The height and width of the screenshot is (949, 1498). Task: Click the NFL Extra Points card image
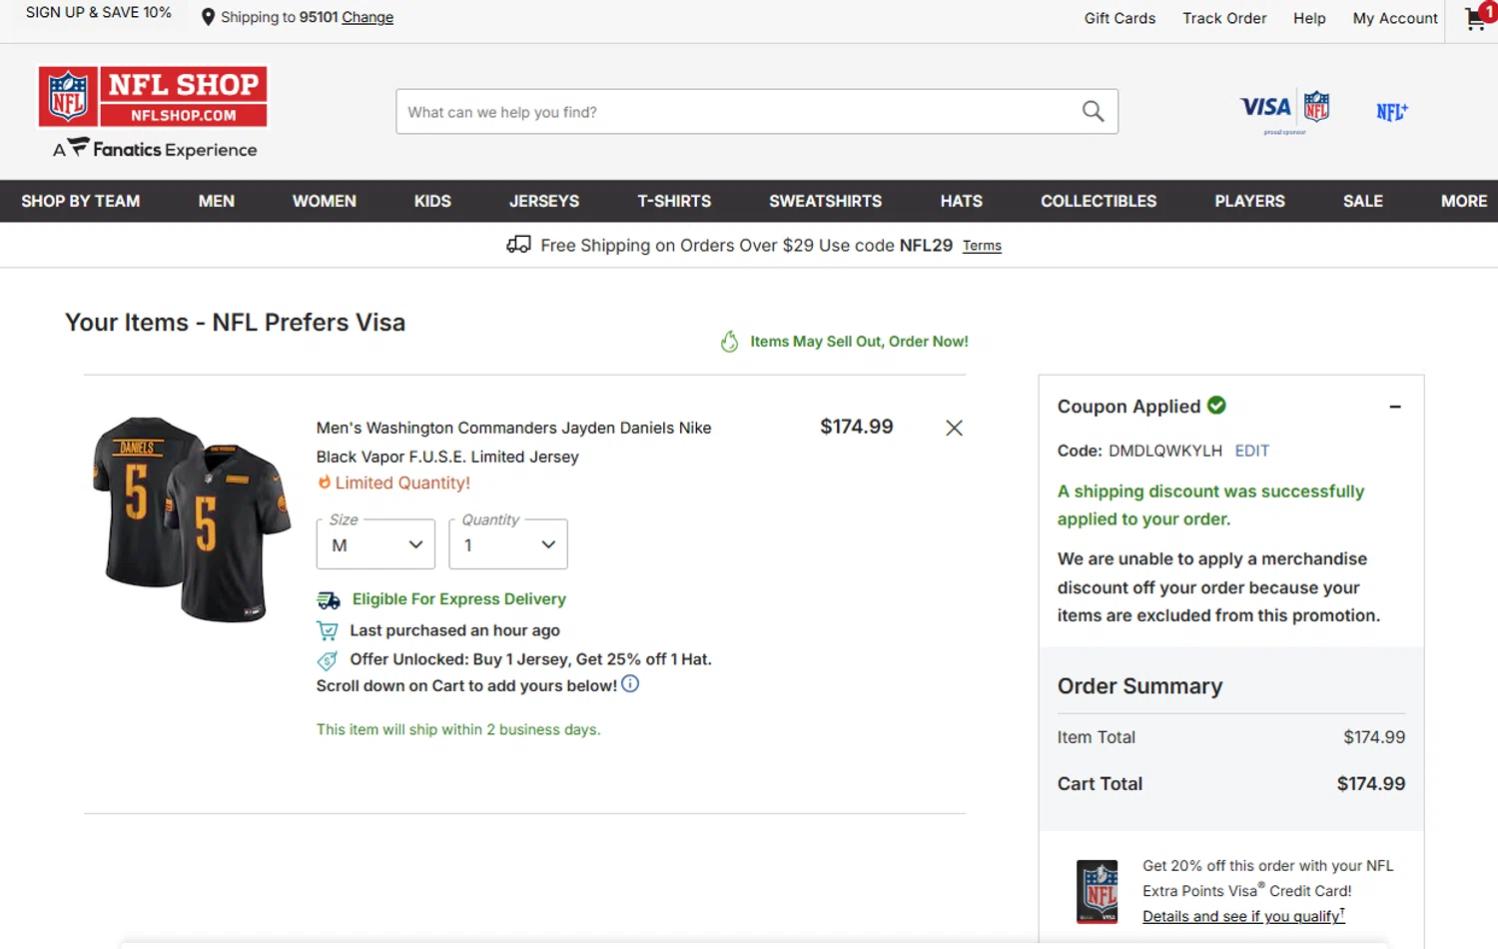pos(1098,891)
